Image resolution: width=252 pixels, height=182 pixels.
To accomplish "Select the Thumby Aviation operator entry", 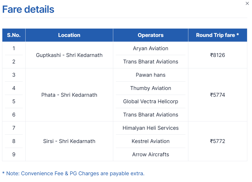I will click(151, 88).
